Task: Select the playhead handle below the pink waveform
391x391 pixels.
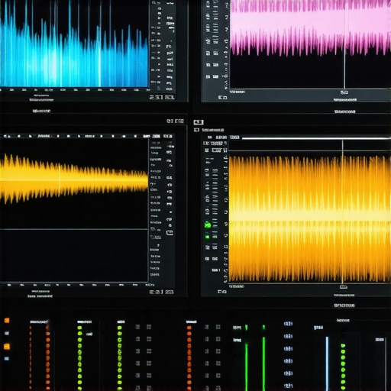Action: (344, 92)
